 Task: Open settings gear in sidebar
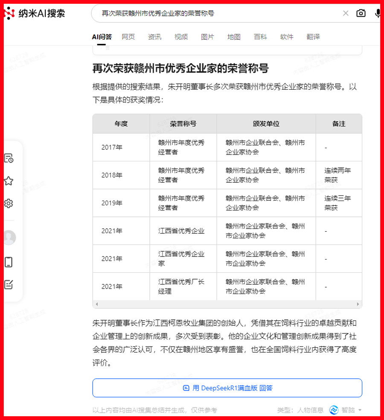9,203
